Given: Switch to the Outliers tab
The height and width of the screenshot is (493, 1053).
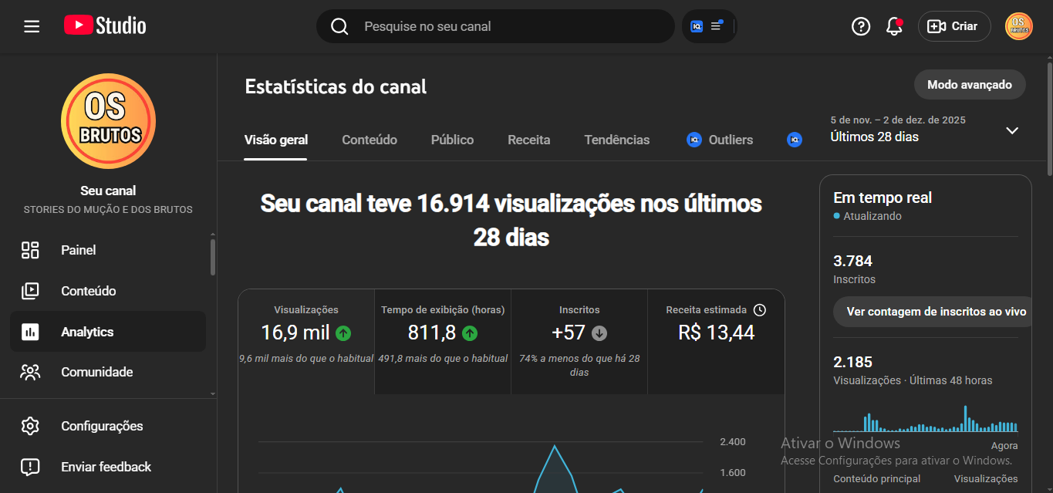Looking at the screenshot, I should point(720,140).
